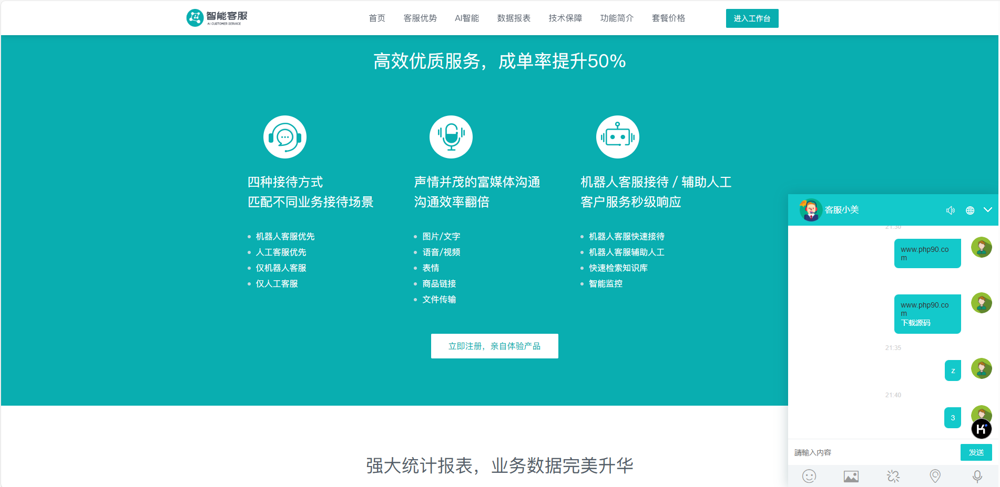Click the globe language icon in chat header
This screenshot has width=1000, height=487.
coord(970,210)
